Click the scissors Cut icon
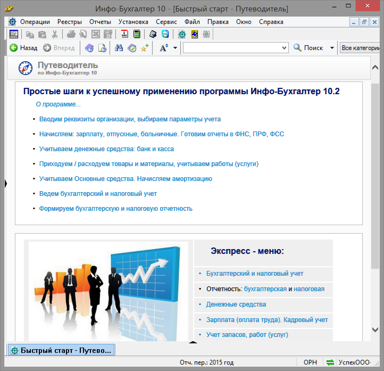This screenshot has height=371, width=384. click(55, 34)
